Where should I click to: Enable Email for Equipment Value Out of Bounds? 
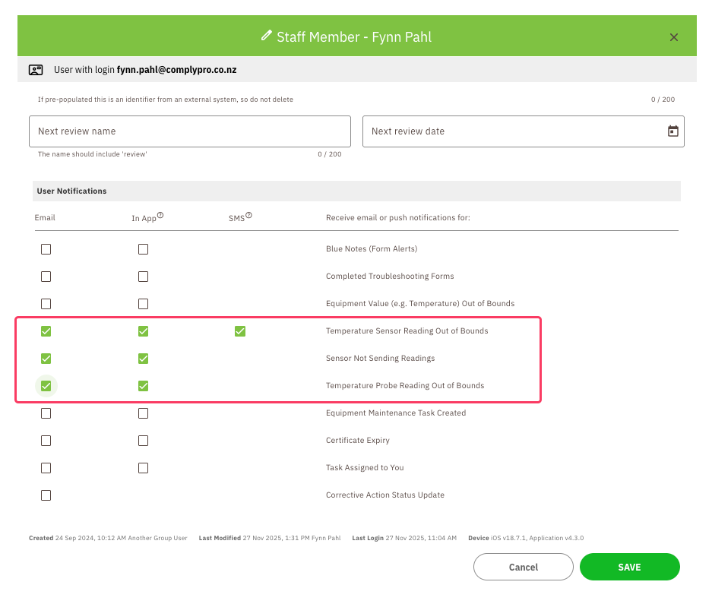coord(46,304)
